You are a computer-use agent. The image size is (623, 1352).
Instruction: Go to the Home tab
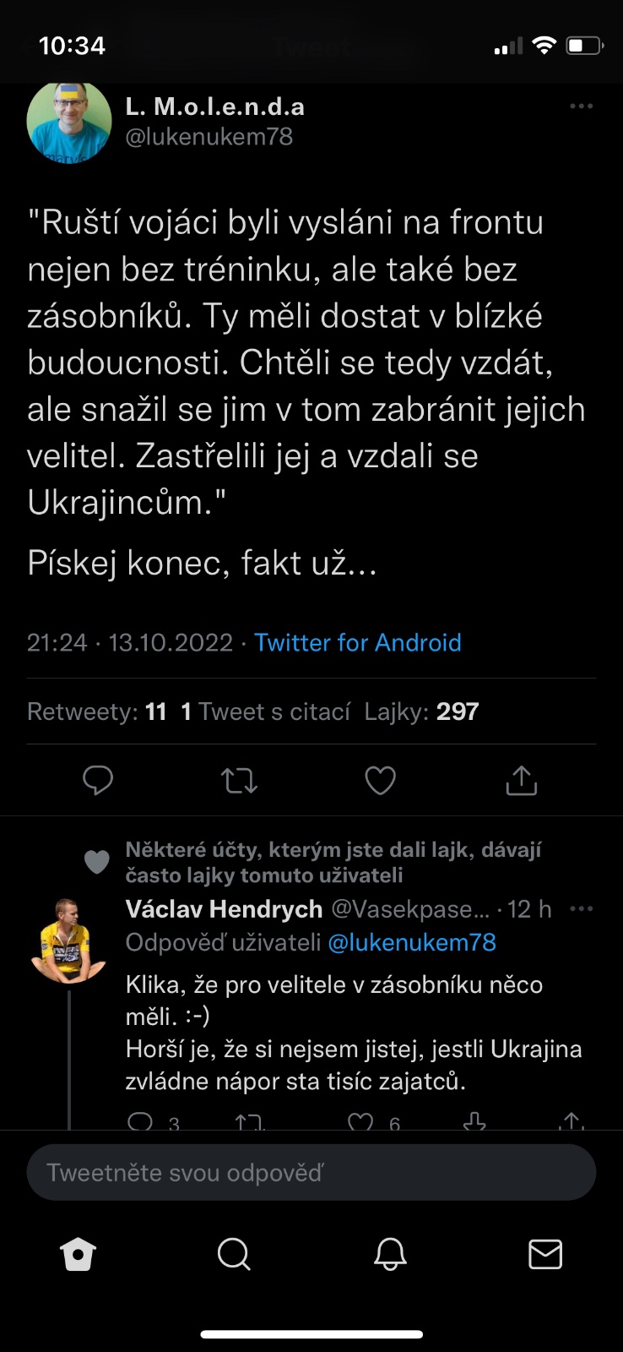pos(79,1255)
